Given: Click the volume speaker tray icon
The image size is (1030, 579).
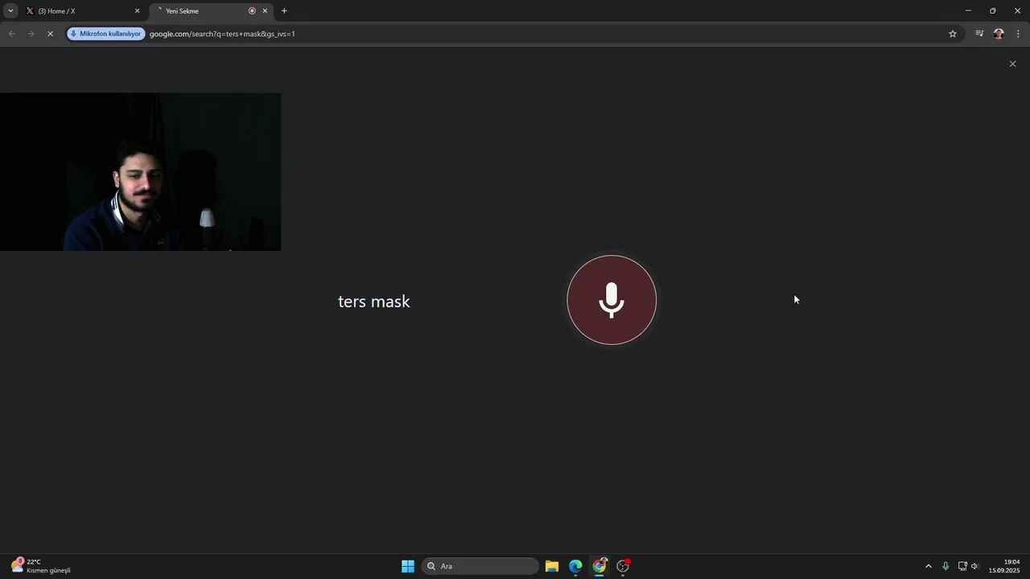Looking at the screenshot, I should [x=975, y=566].
